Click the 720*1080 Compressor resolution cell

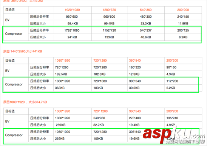pyautogui.click(x=100, y=81)
